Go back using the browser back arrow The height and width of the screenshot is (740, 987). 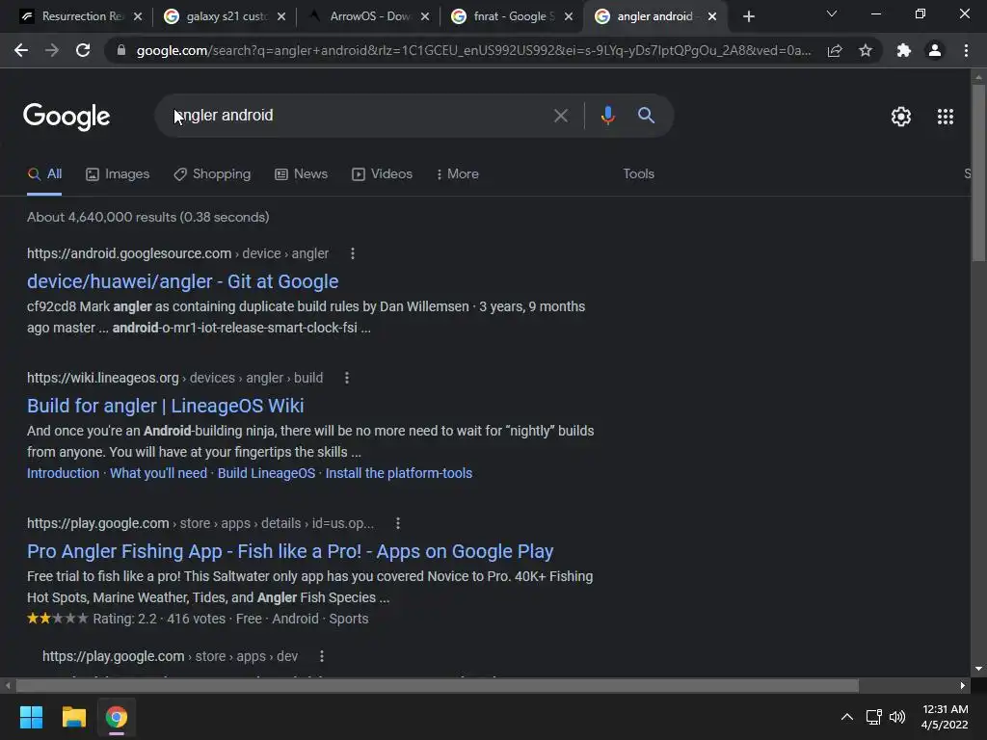[21, 50]
